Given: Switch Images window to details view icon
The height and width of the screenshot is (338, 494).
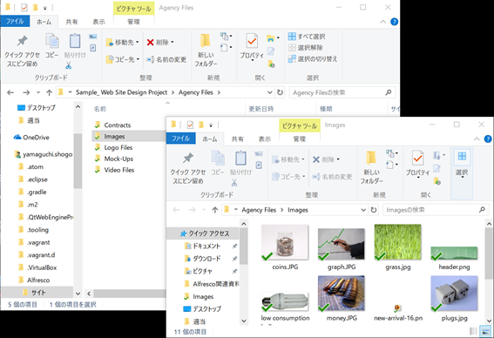Looking at the screenshot, I should pyautogui.click(x=473, y=331).
